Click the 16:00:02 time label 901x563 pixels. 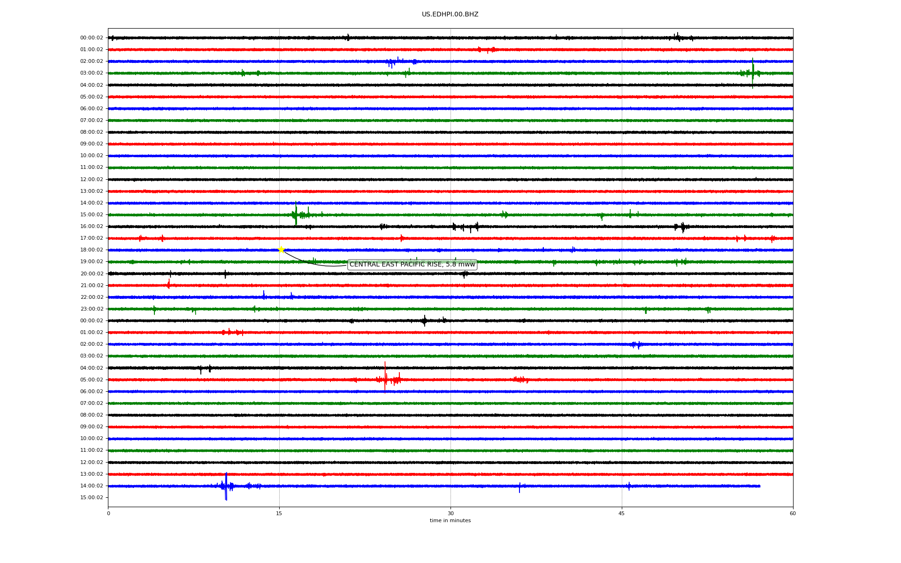(x=92, y=227)
